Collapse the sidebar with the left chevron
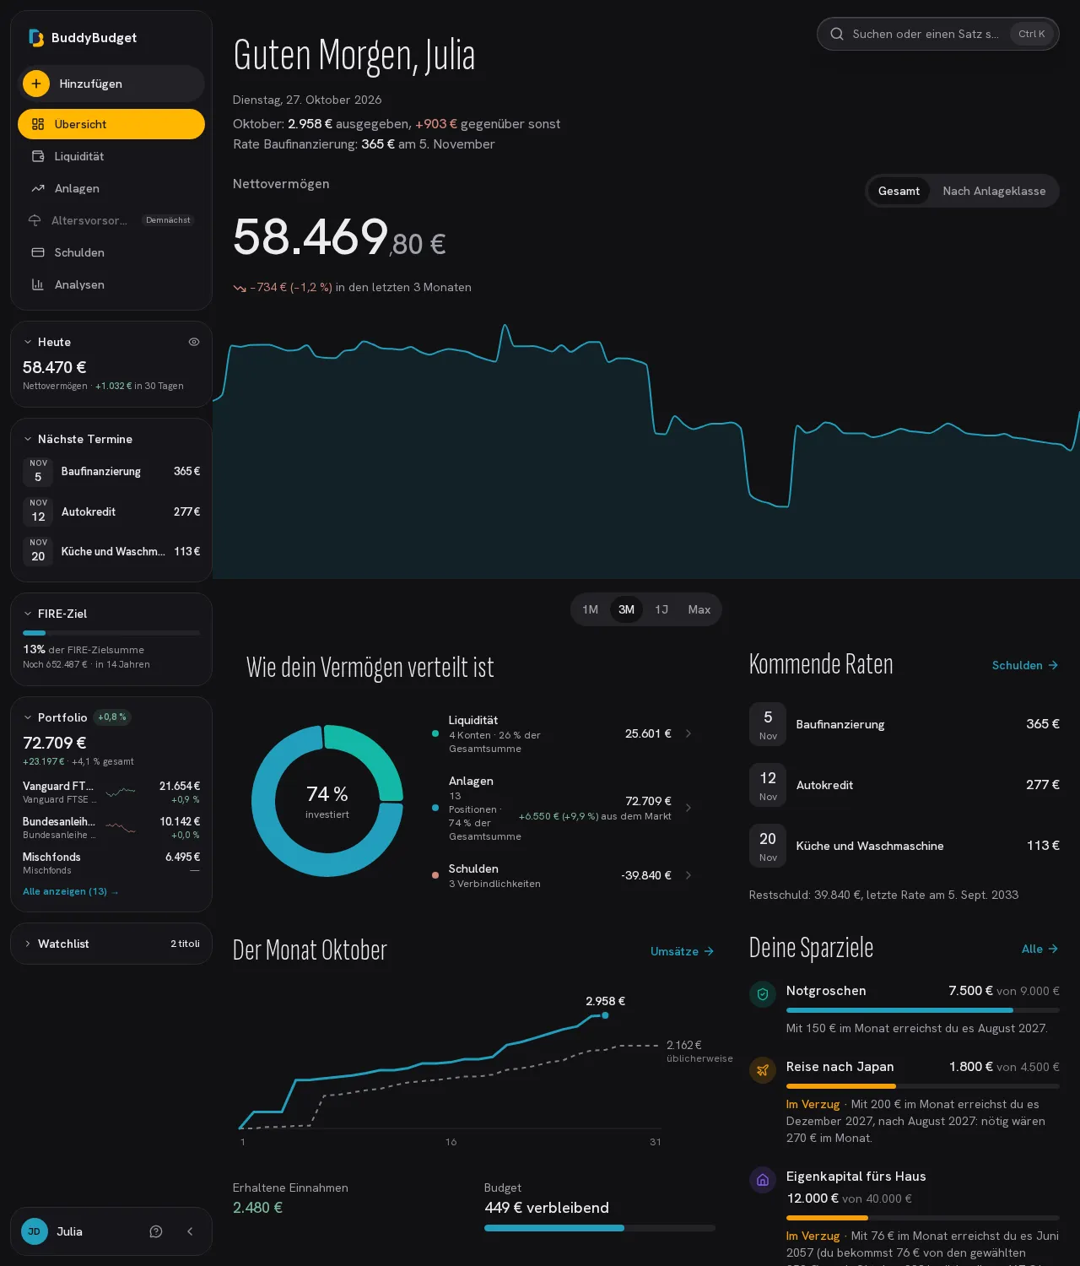 (190, 1231)
